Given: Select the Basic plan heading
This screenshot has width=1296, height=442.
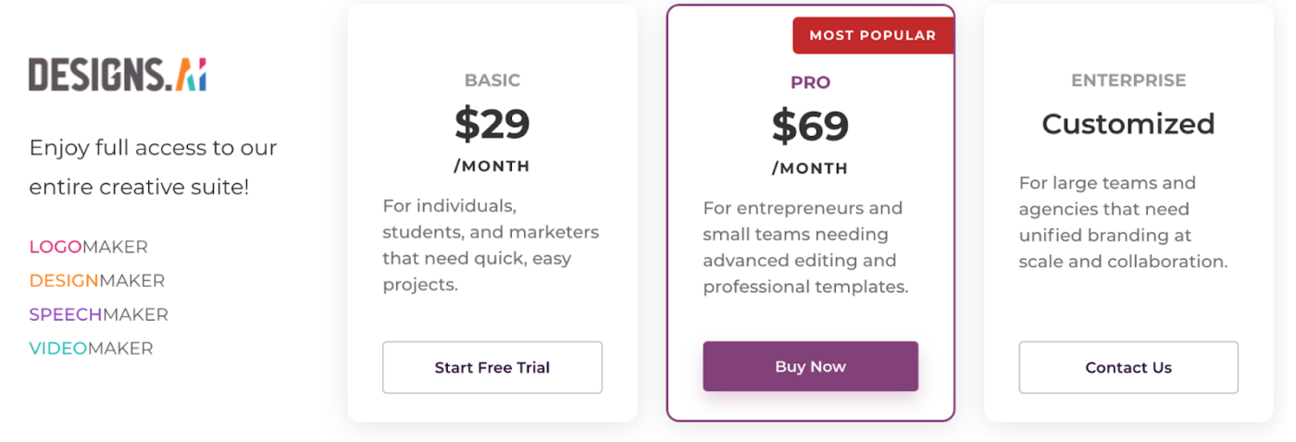Looking at the screenshot, I should (492, 80).
